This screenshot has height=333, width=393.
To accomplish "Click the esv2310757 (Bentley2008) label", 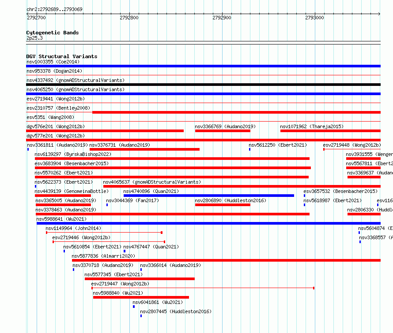I will tap(58, 108).
